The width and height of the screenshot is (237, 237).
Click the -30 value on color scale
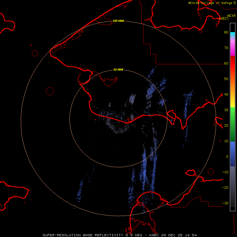pyautogui.click(x=225, y=203)
